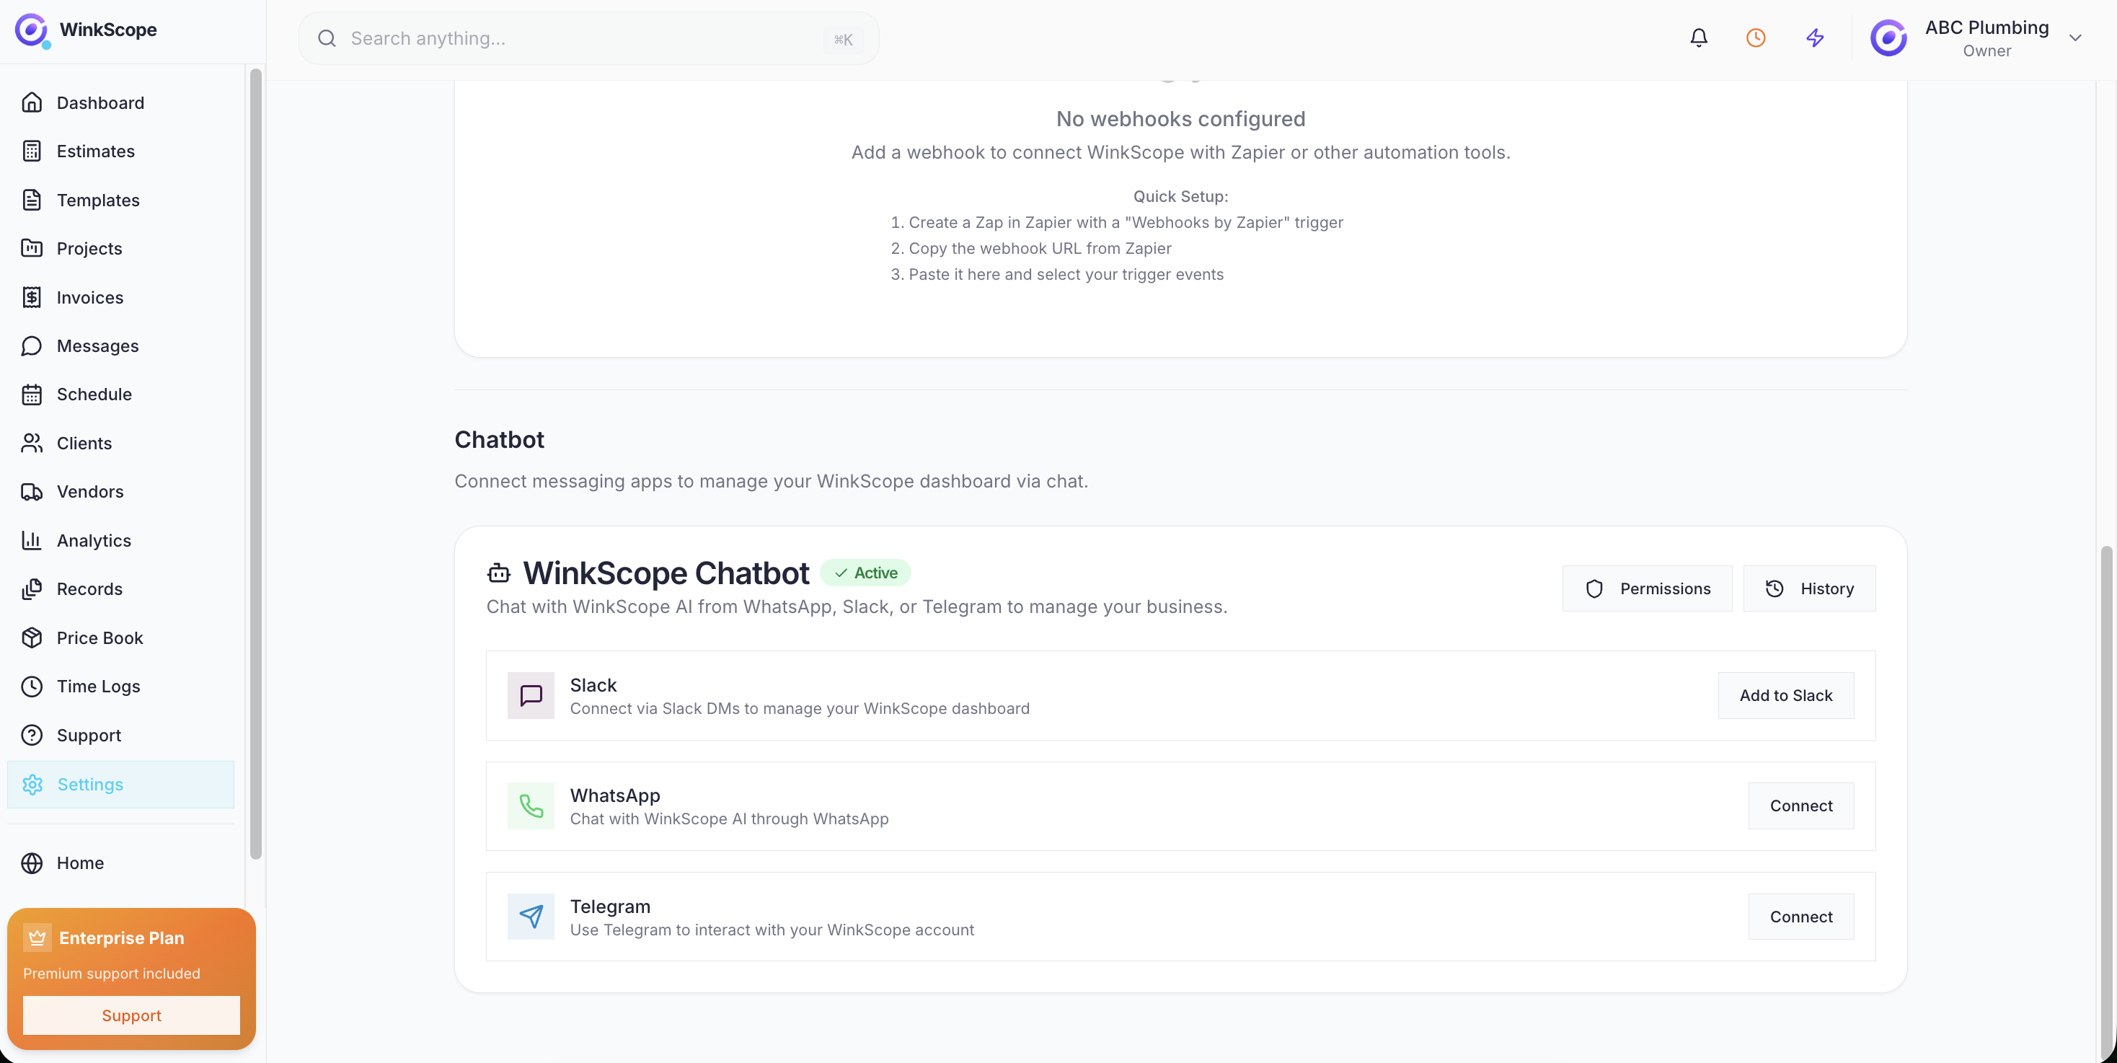Connect Telegram to chatbot
Image resolution: width=2117 pixels, height=1063 pixels.
[x=1801, y=917]
